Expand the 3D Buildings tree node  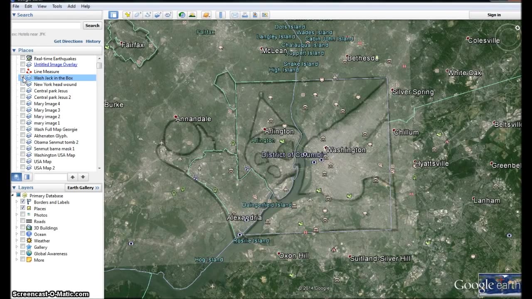17,228
